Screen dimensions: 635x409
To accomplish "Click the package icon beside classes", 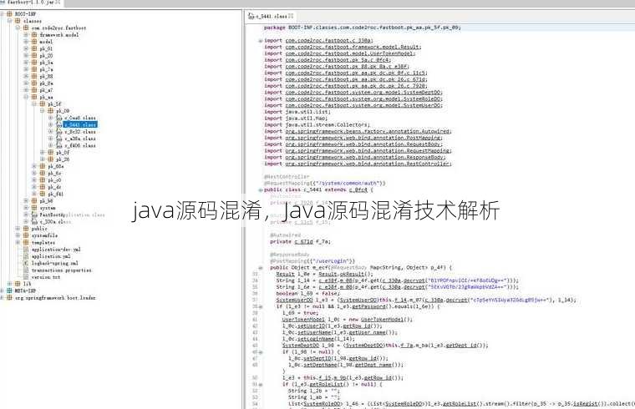I will pos(18,21).
